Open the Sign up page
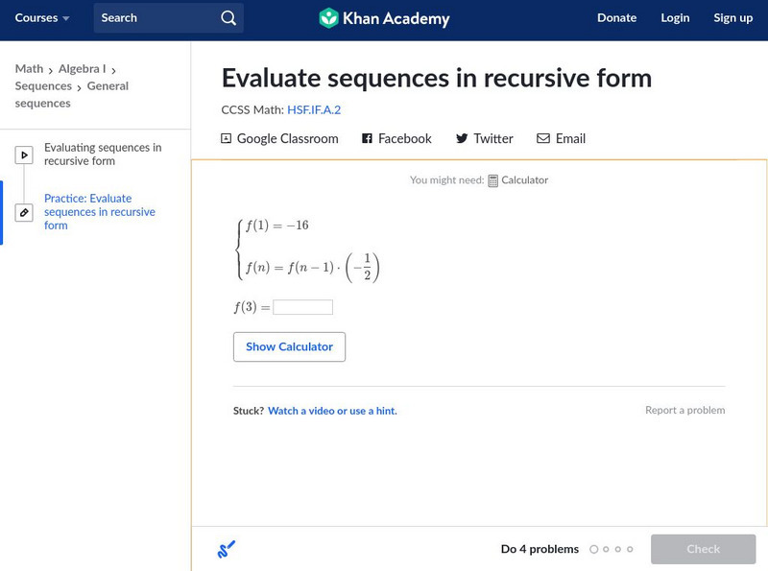 pyautogui.click(x=732, y=18)
